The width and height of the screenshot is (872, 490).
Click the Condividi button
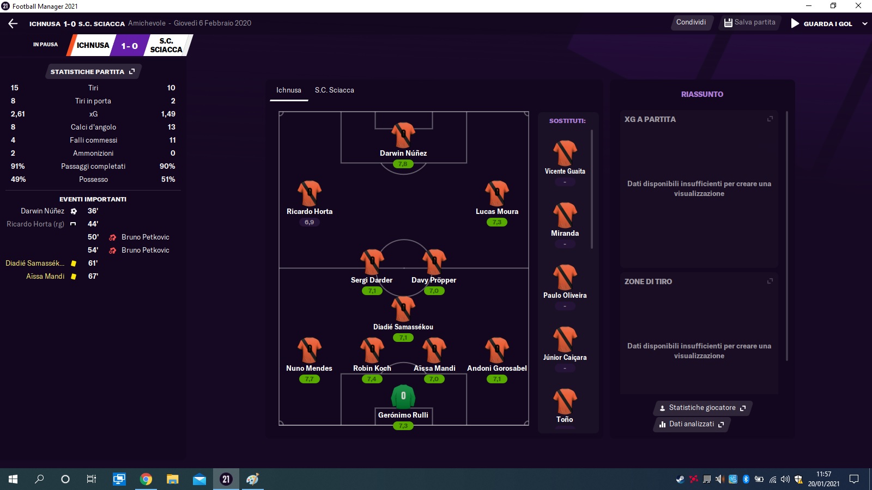point(691,22)
